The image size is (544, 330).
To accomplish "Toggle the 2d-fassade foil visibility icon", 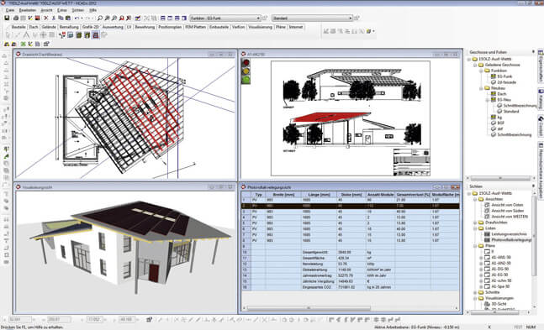I will (x=494, y=82).
